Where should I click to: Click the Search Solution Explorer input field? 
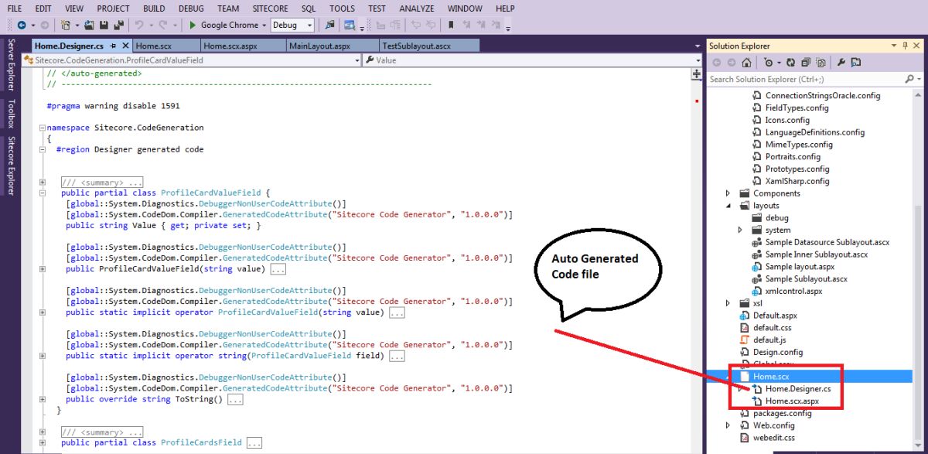pos(804,79)
